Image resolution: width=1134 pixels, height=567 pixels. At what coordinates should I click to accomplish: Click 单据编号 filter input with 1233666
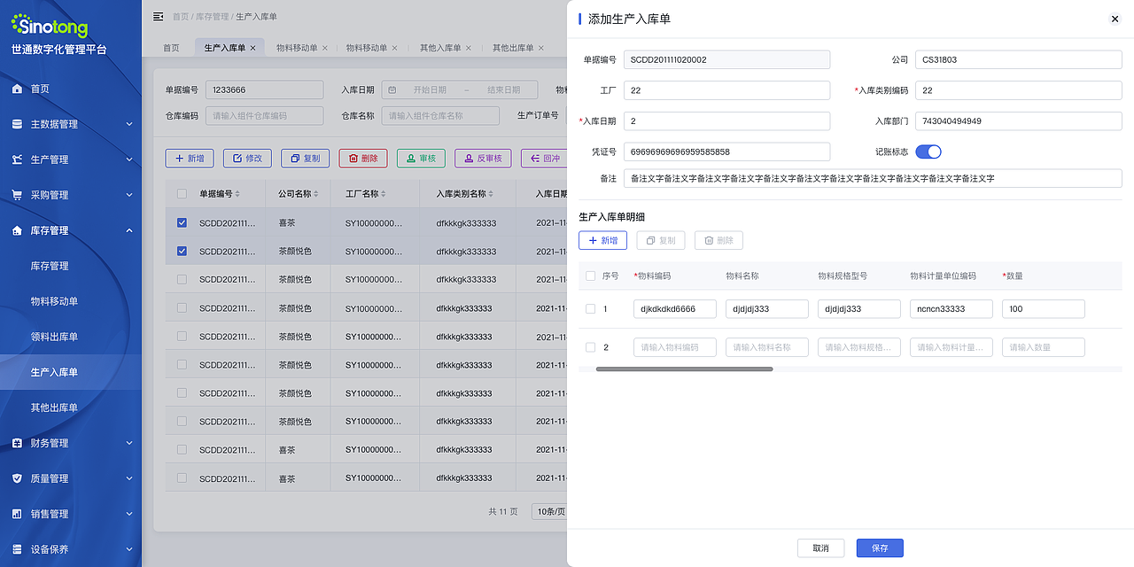[x=264, y=89]
